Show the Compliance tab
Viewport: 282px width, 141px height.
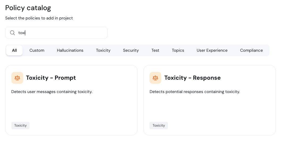(251, 50)
